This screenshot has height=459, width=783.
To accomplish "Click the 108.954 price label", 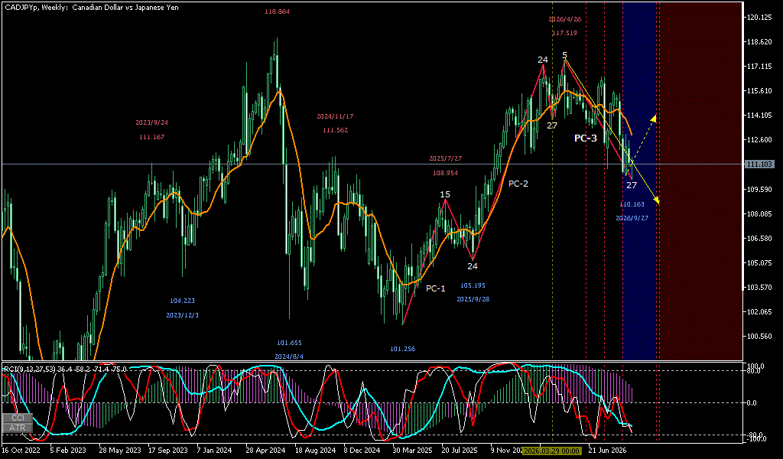I will coord(446,173).
